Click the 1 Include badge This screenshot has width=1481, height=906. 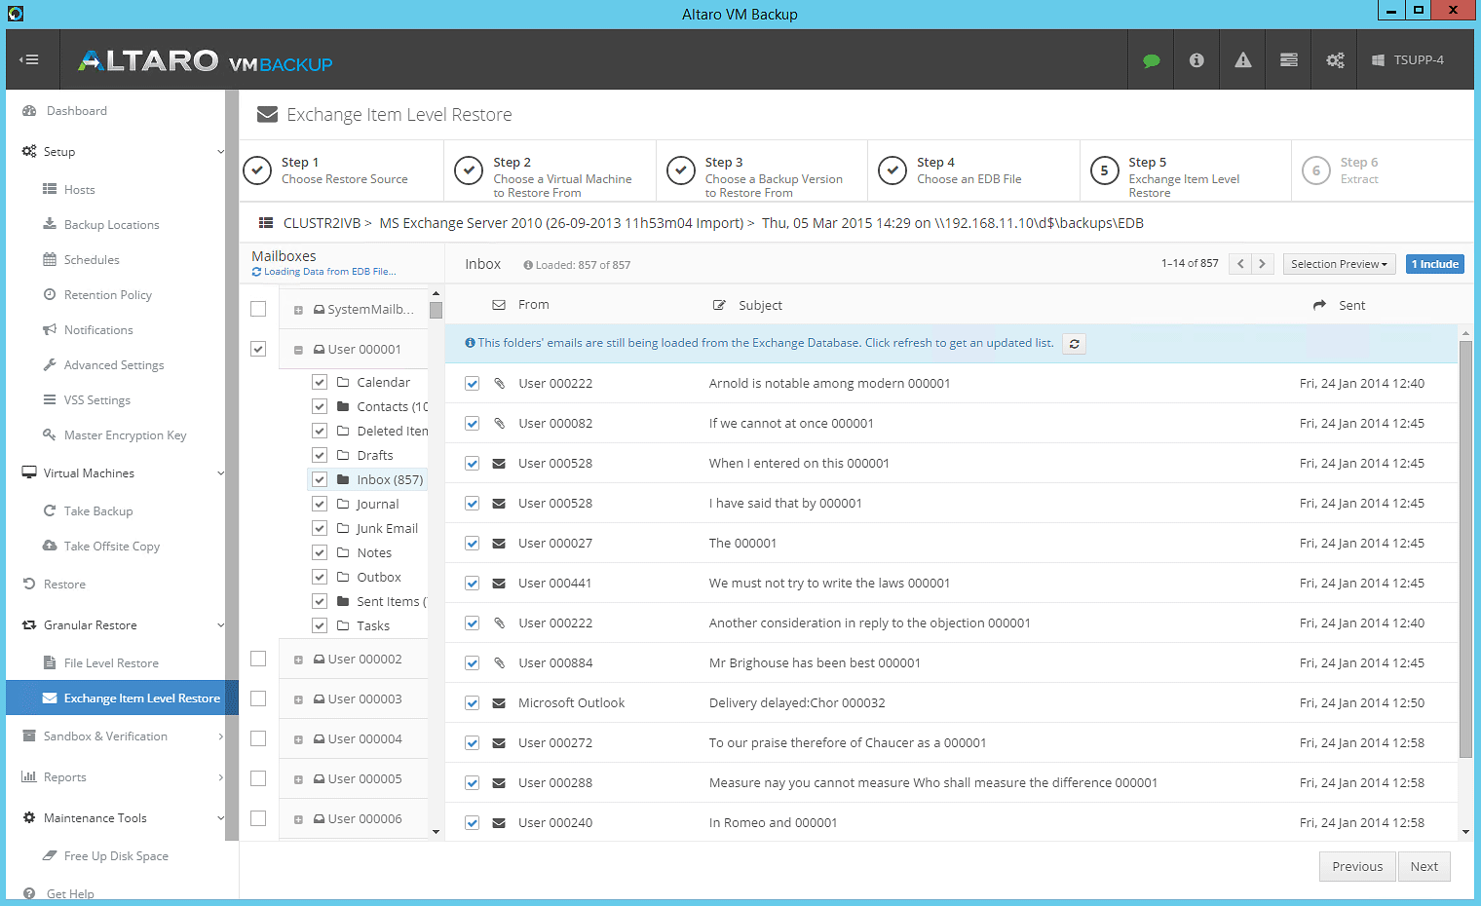tap(1434, 263)
